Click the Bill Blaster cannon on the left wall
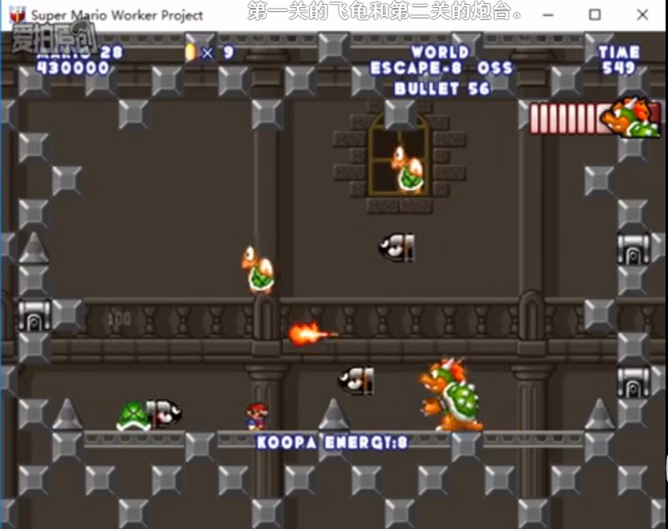The width and height of the screenshot is (668, 529). pos(34,316)
